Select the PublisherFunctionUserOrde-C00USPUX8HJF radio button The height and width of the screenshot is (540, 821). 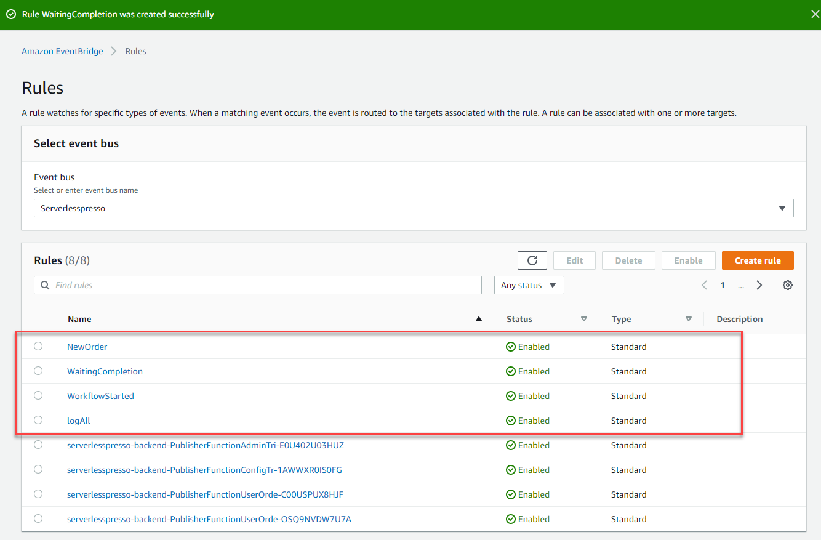[38, 494]
